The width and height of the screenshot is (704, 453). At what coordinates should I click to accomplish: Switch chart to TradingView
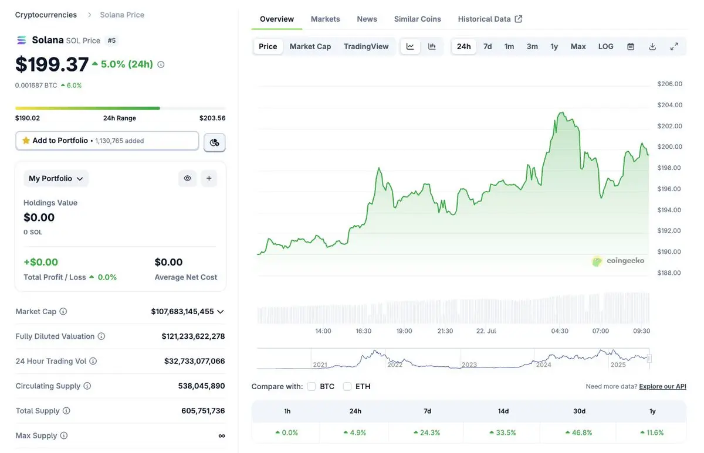click(x=366, y=46)
